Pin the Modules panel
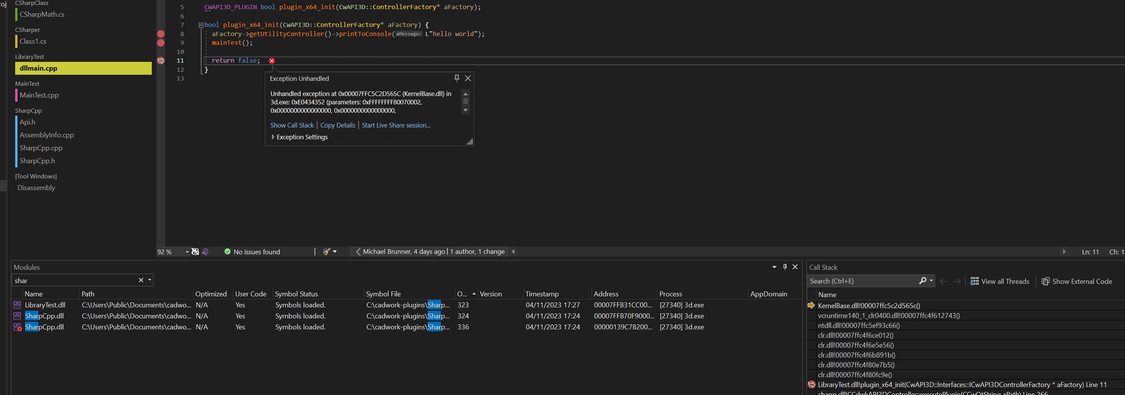Viewport: 1125px width, 395px height. [x=785, y=267]
